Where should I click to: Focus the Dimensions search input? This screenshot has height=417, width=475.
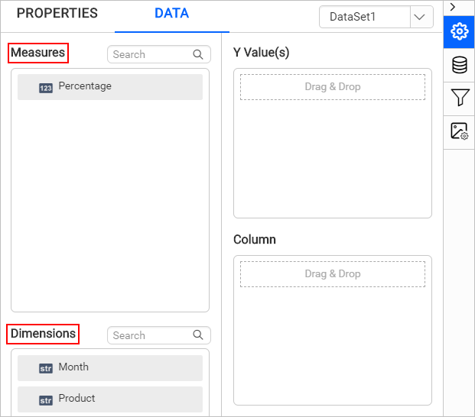pos(150,335)
